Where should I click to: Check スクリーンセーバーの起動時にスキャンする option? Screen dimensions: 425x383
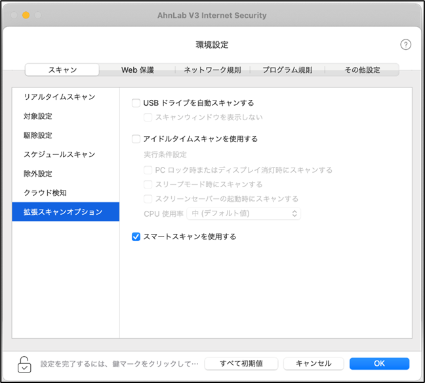tap(148, 199)
